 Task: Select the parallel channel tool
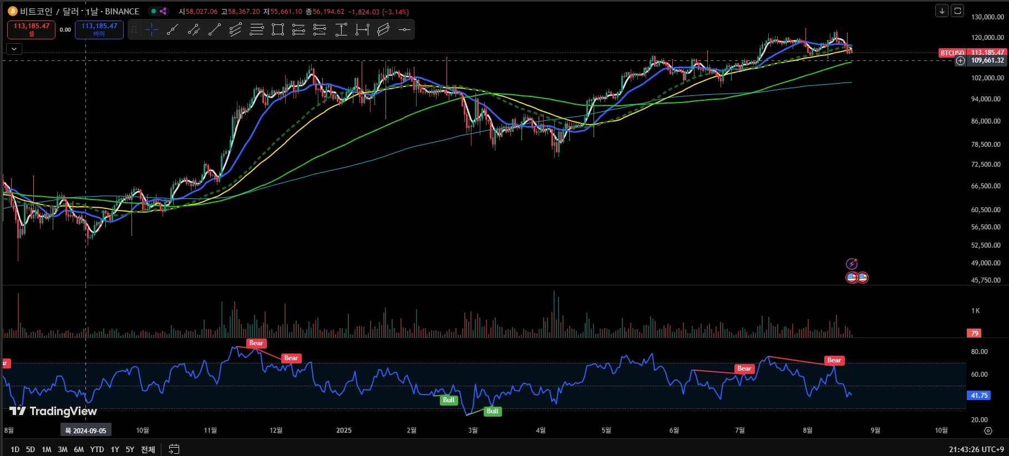(x=236, y=30)
